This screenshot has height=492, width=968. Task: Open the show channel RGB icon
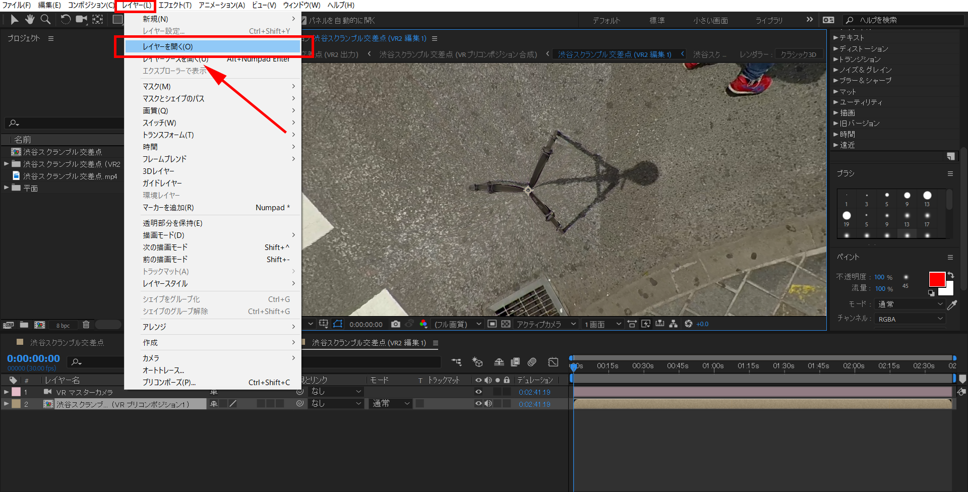pyautogui.click(x=423, y=324)
